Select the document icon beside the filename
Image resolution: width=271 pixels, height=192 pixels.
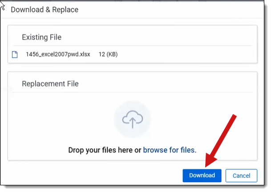point(15,55)
